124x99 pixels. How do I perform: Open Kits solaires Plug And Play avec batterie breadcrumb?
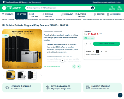click(x=40, y=20)
